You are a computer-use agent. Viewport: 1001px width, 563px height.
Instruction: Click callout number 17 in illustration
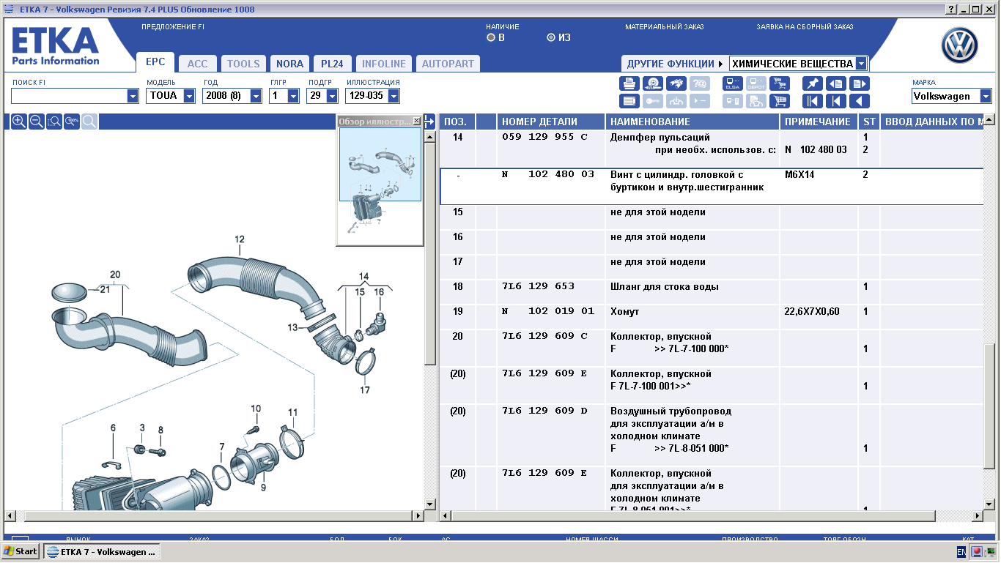[x=365, y=390]
